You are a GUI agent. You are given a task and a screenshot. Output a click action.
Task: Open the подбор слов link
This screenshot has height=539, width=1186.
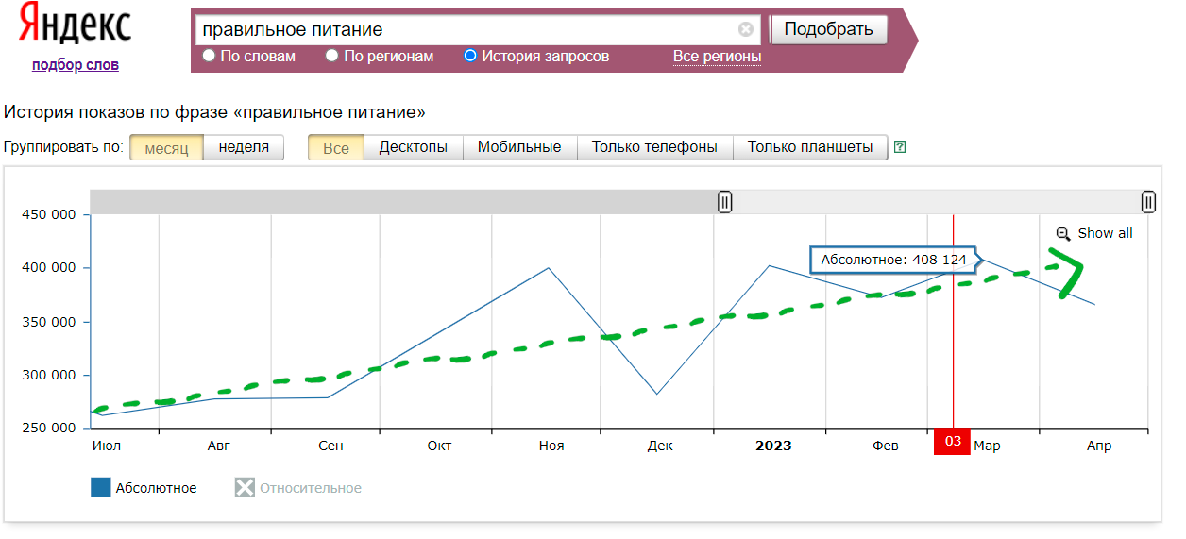76,65
